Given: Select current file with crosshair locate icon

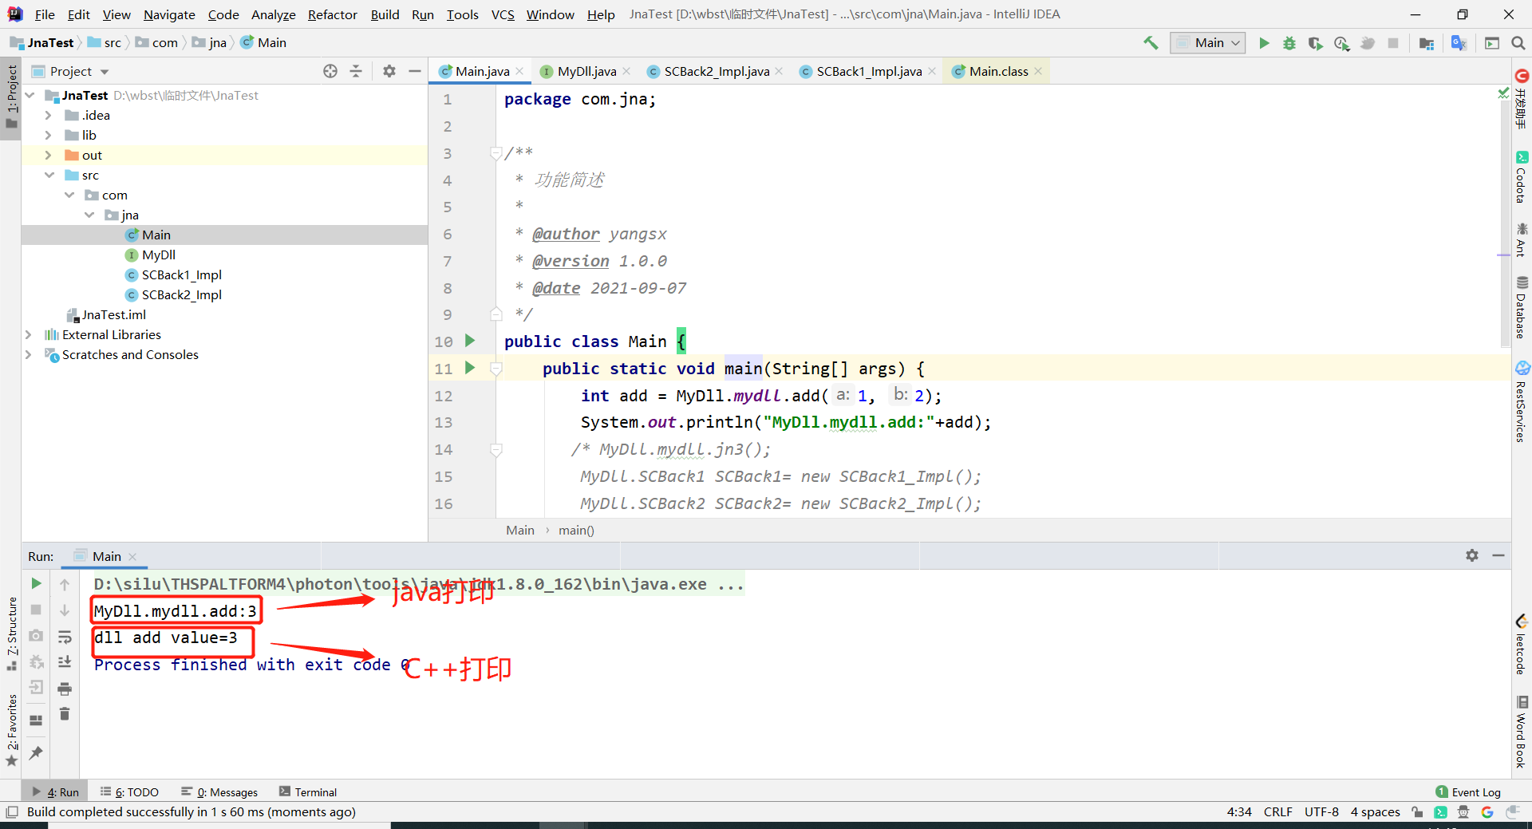Looking at the screenshot, I should (330, 71).
